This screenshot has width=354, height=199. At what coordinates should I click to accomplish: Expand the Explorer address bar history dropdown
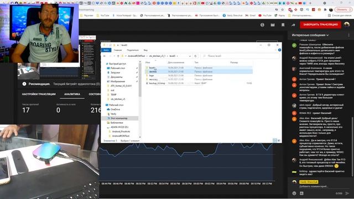190,56
